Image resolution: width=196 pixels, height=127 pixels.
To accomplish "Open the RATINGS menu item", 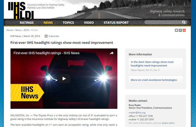I will [27, 22].
